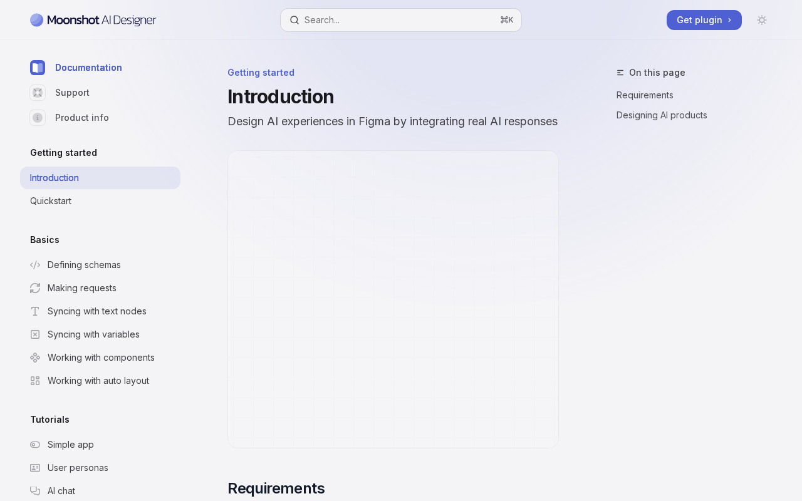Image resolution: width=802 pixels, height=501 pixels.
Task: Open Support via the lifebuoy icon
Action: pyautogui.click(x=38, y=93)
